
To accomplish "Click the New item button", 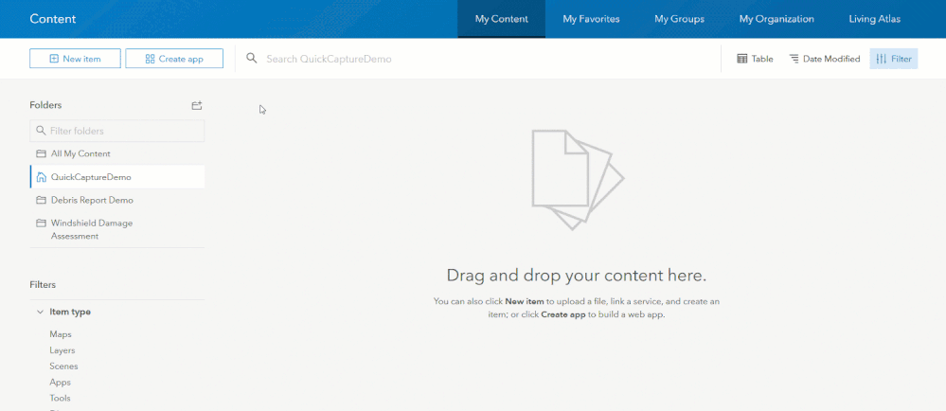I will click(x=75, y=59).
